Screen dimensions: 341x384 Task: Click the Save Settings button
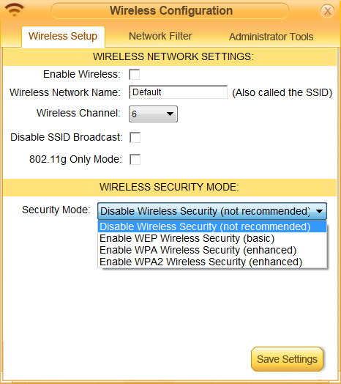(287, 359)
